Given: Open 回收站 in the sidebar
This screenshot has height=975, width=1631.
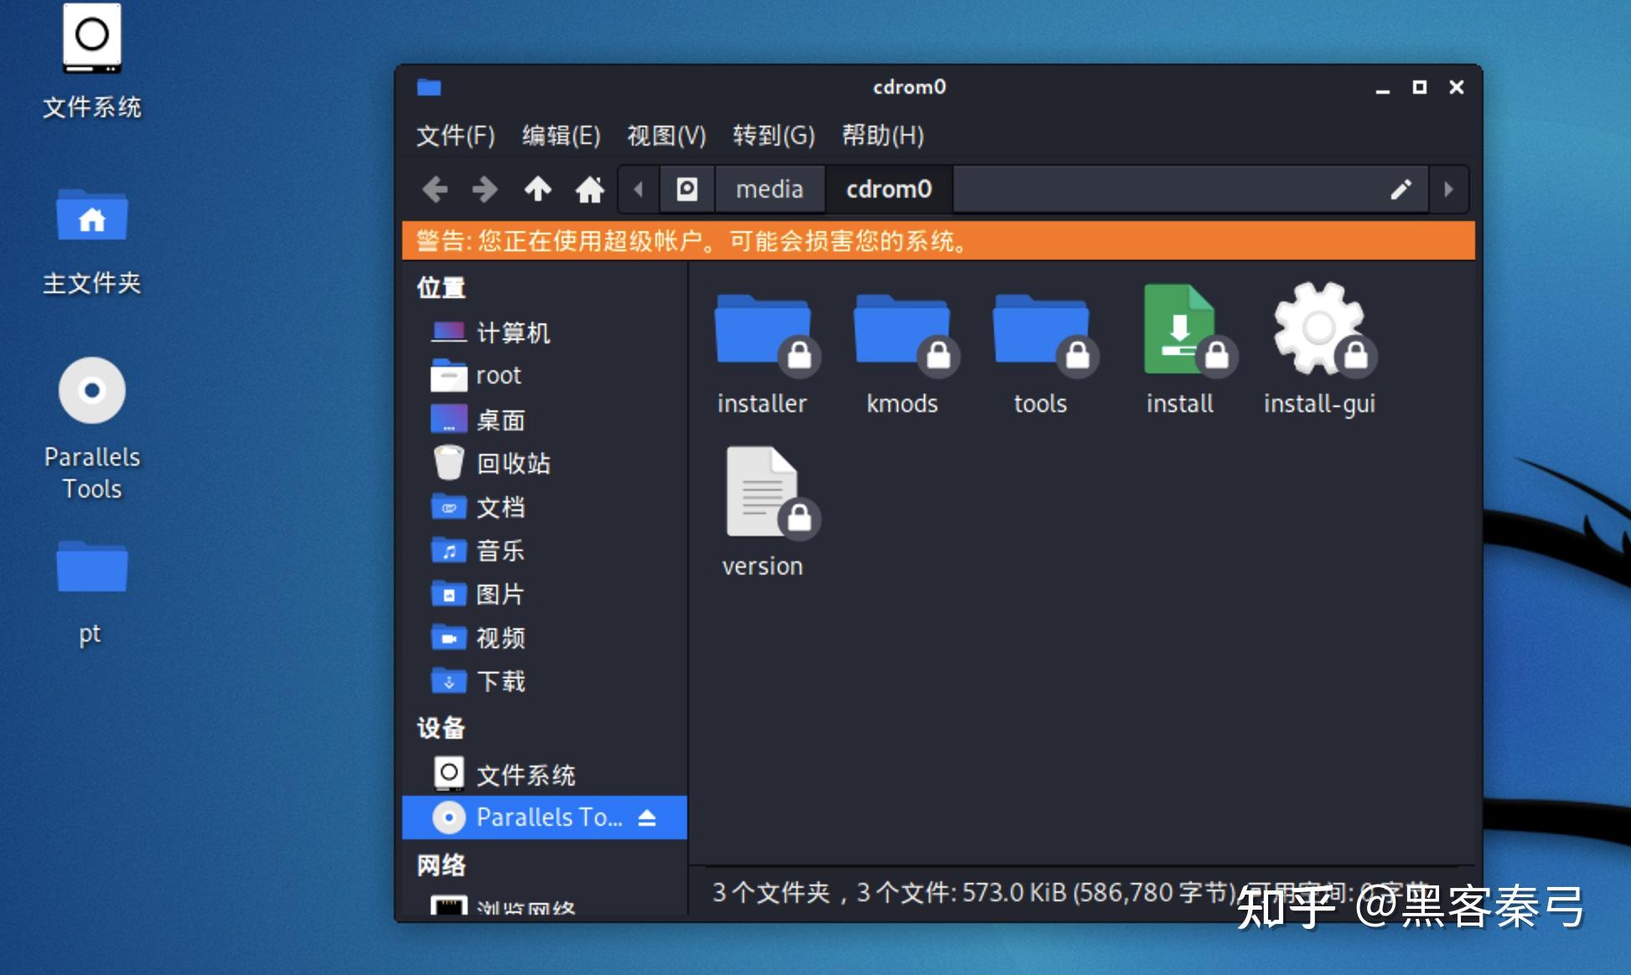Looking at the screenshot, I should 514,463.
